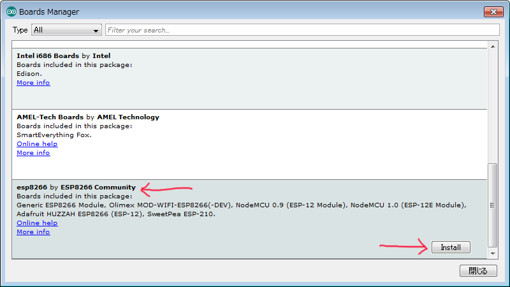
Task: Open the Type filter dropdown
Action: tap(66, 30)
